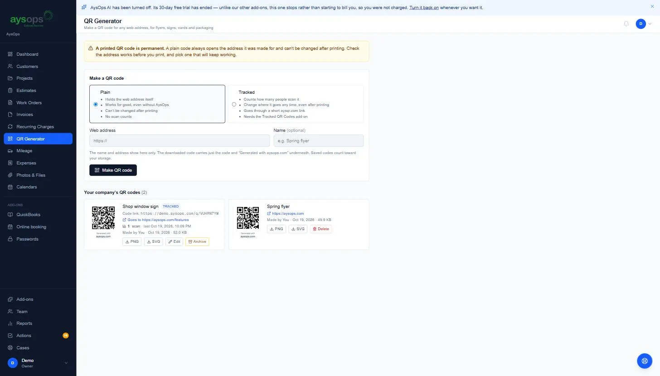
Task: Select the Tracked QR code option
Action: point(295,104)
